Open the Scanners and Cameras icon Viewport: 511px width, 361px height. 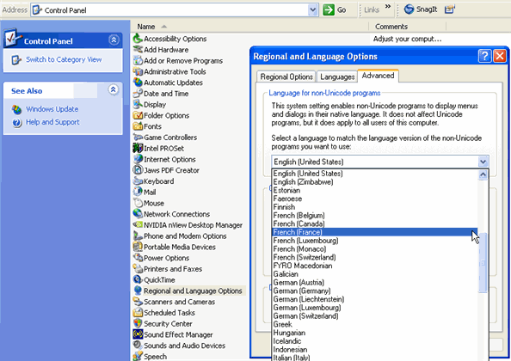point(138,302)
